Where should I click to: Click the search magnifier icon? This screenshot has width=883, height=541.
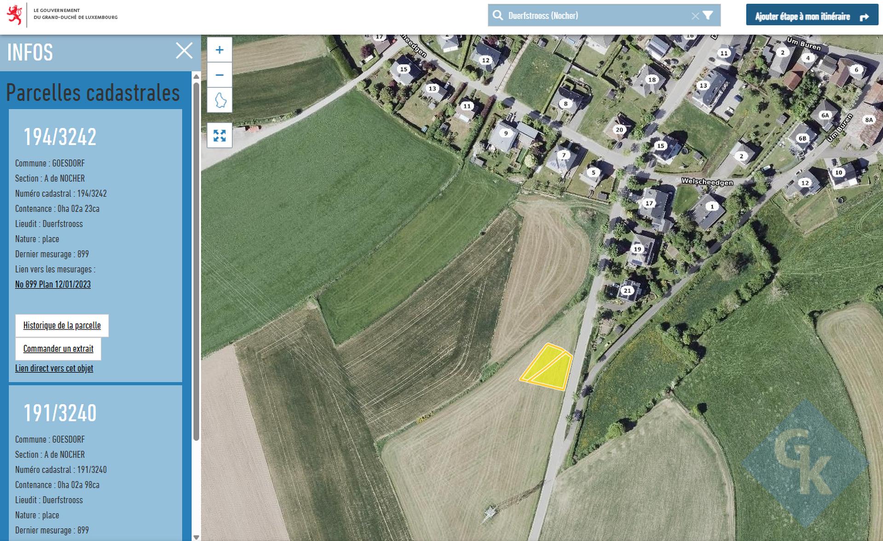498,16
